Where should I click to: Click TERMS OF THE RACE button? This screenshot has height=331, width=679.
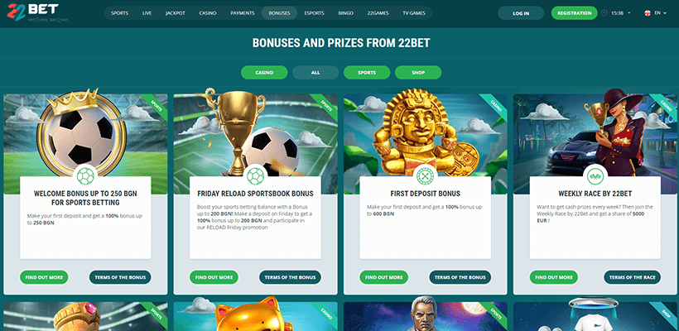point(632,277)
